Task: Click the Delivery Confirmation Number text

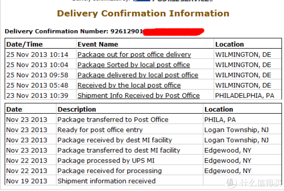Action: 74,31
